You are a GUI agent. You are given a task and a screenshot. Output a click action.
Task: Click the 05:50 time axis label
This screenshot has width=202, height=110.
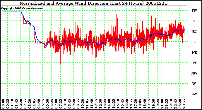tap(47, 104)
